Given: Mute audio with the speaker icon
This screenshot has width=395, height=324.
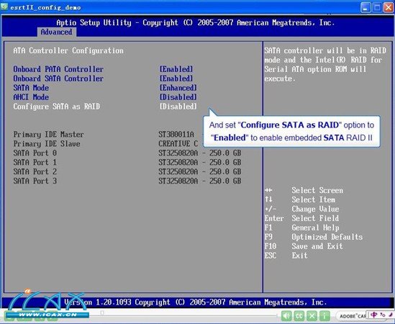Looking at the screenshot, I should coord(286,315).
